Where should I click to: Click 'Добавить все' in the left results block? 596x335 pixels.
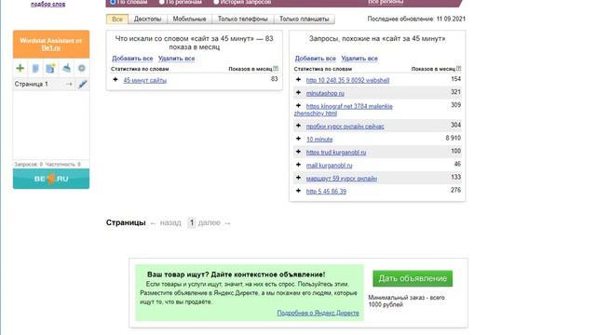[x=132, y=59]
